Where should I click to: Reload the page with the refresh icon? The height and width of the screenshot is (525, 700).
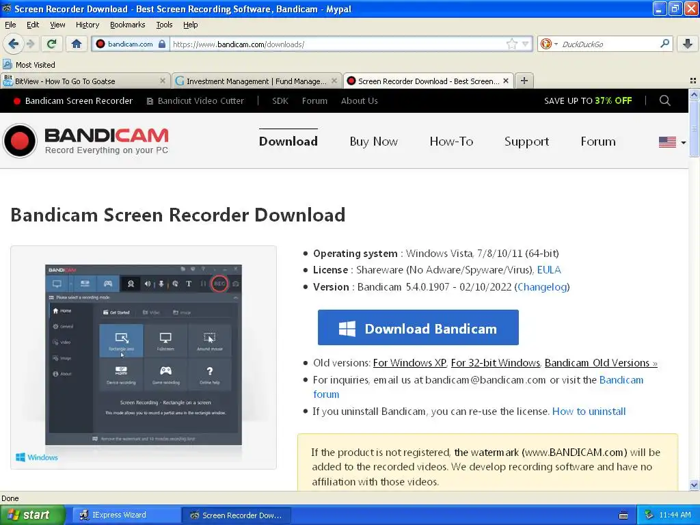coord(52,44)
